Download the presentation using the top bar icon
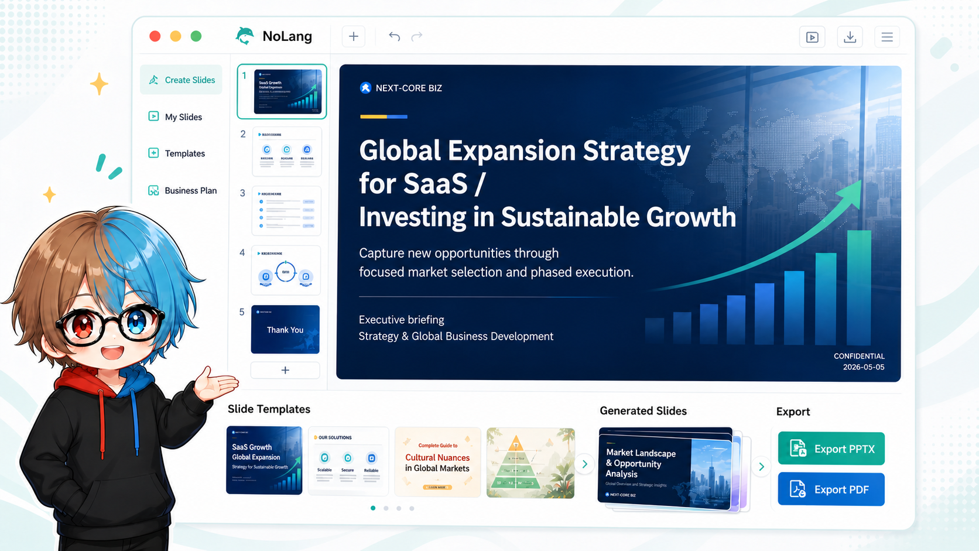 click(850, 37)
